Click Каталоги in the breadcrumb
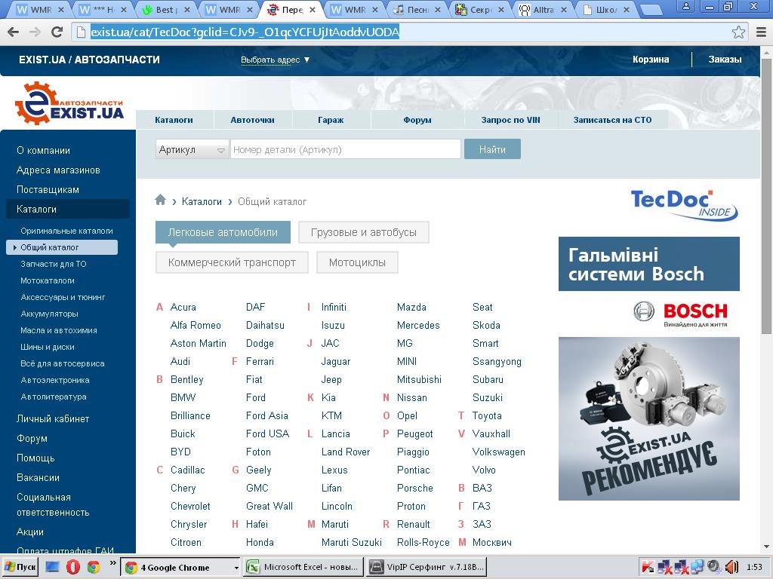Screen dimensions: 773x579 click(202, 201)
